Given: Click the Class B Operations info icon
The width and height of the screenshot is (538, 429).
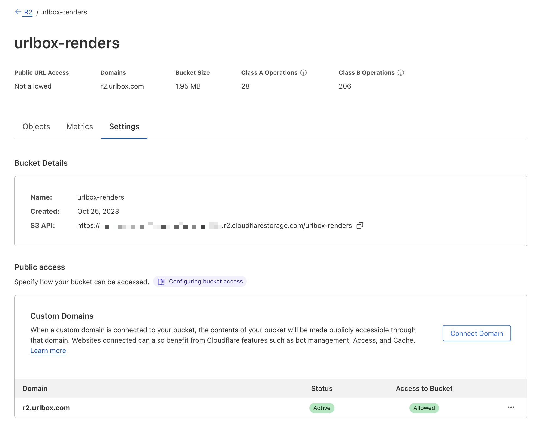Looking at the screenshot, I should point(401,73).
